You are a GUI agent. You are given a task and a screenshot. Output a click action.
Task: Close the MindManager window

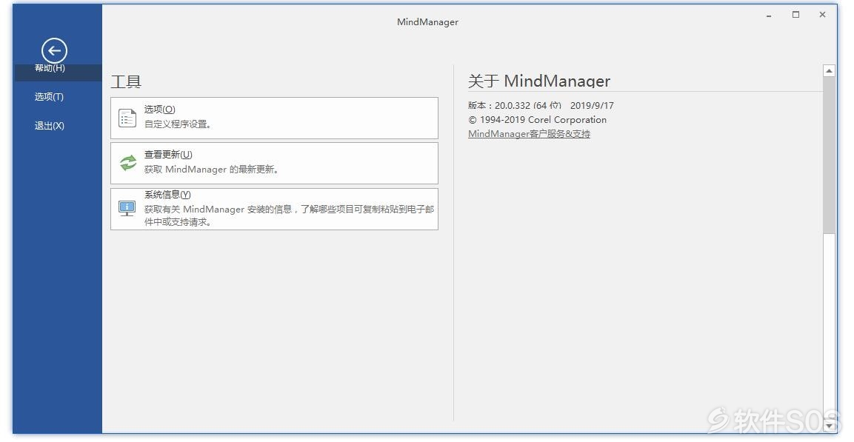[822, 15]
